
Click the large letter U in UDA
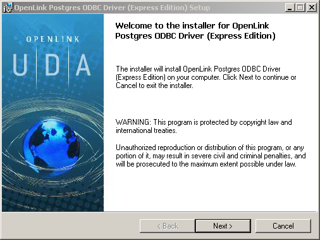20,65
